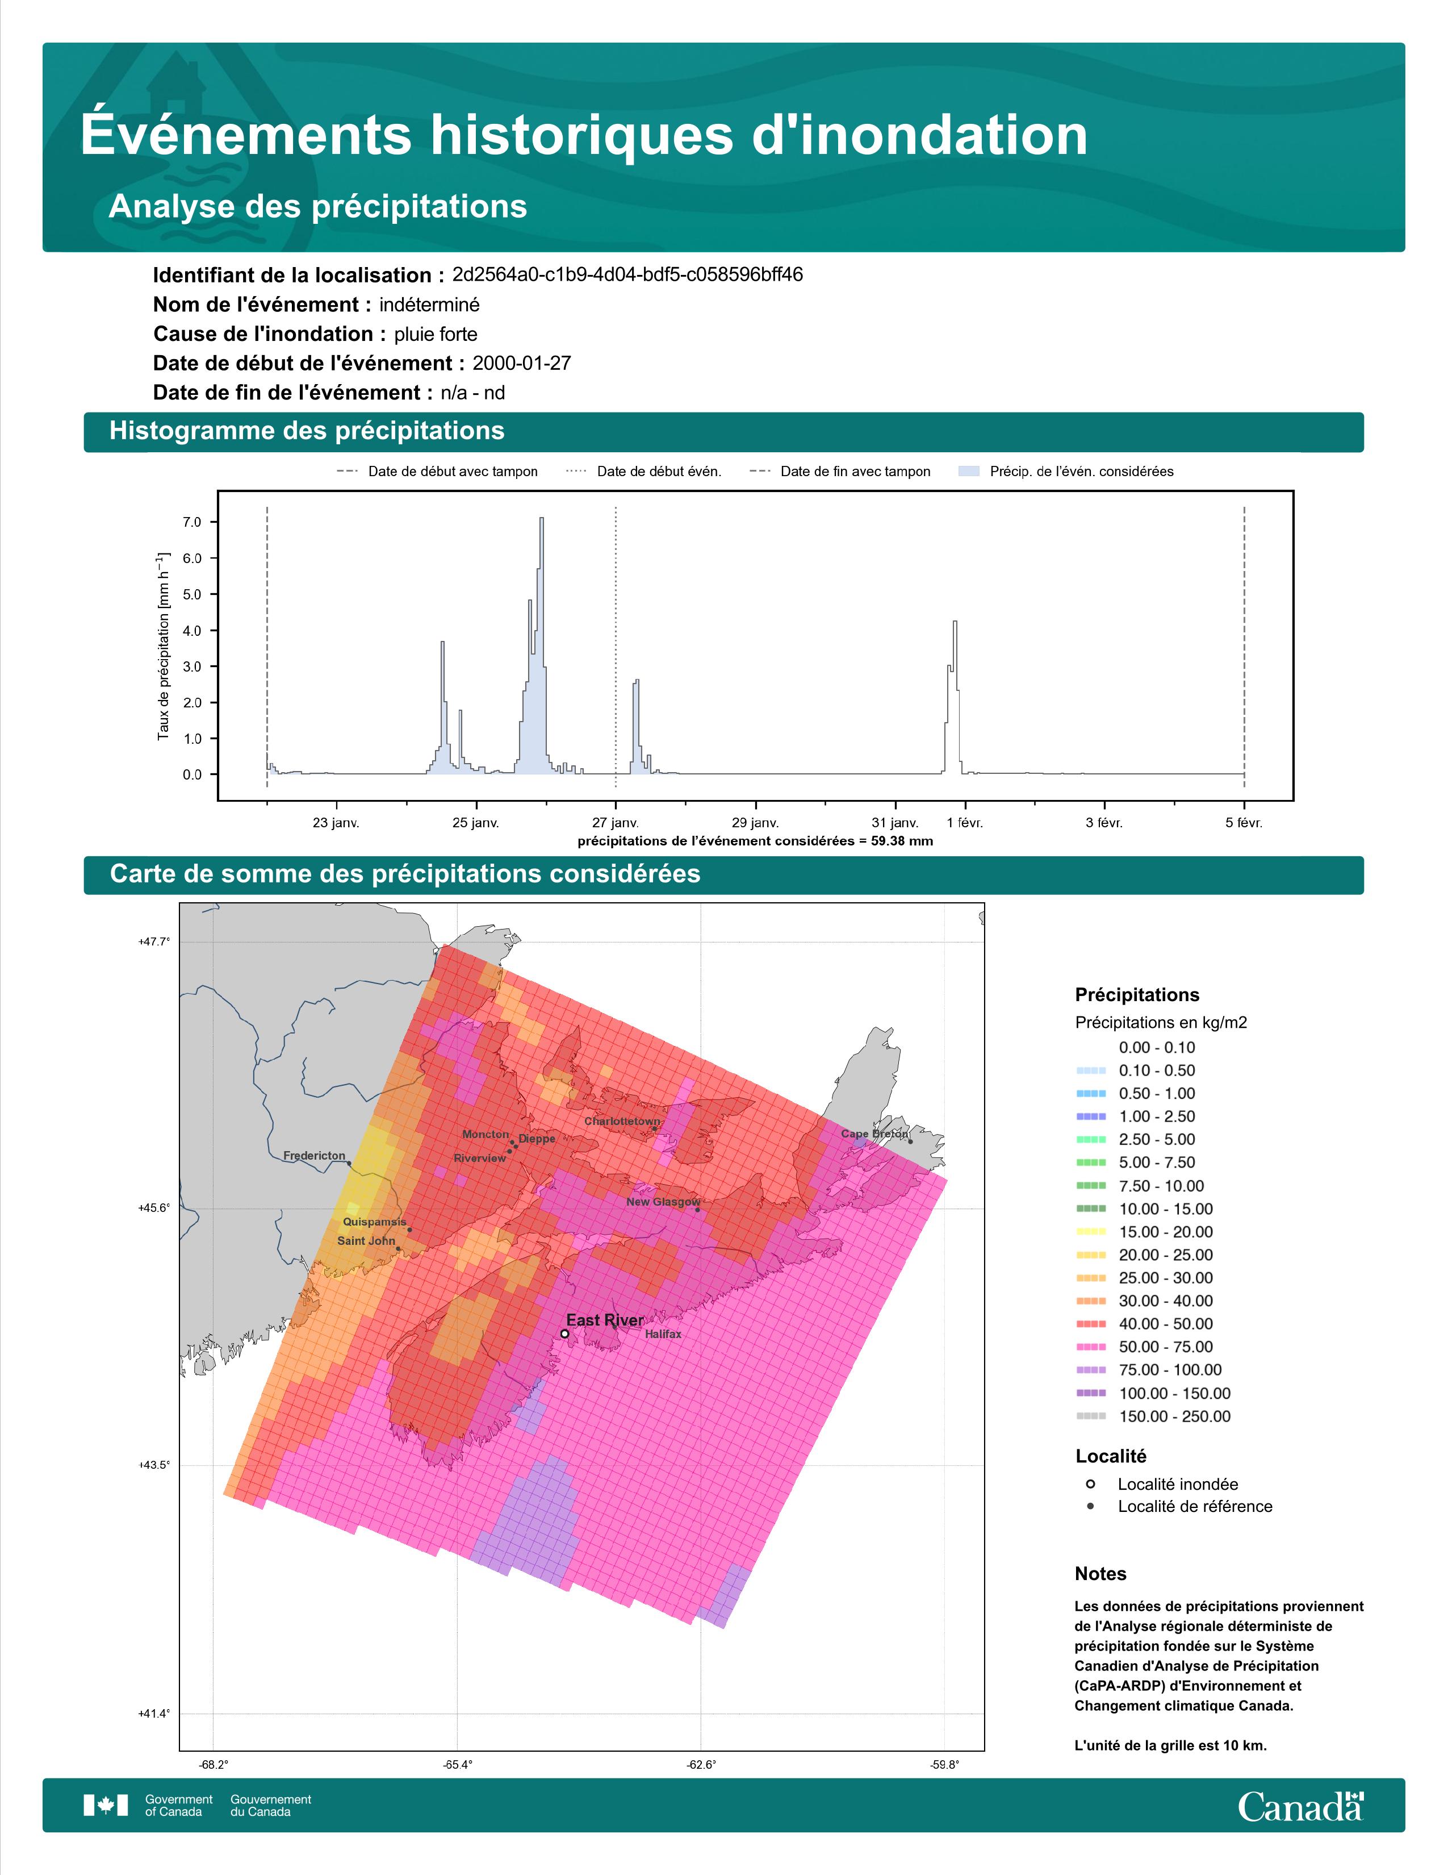Click the Localité de référence legend dot
1448x1875 pixels.
click(x=1090, y=1506)
